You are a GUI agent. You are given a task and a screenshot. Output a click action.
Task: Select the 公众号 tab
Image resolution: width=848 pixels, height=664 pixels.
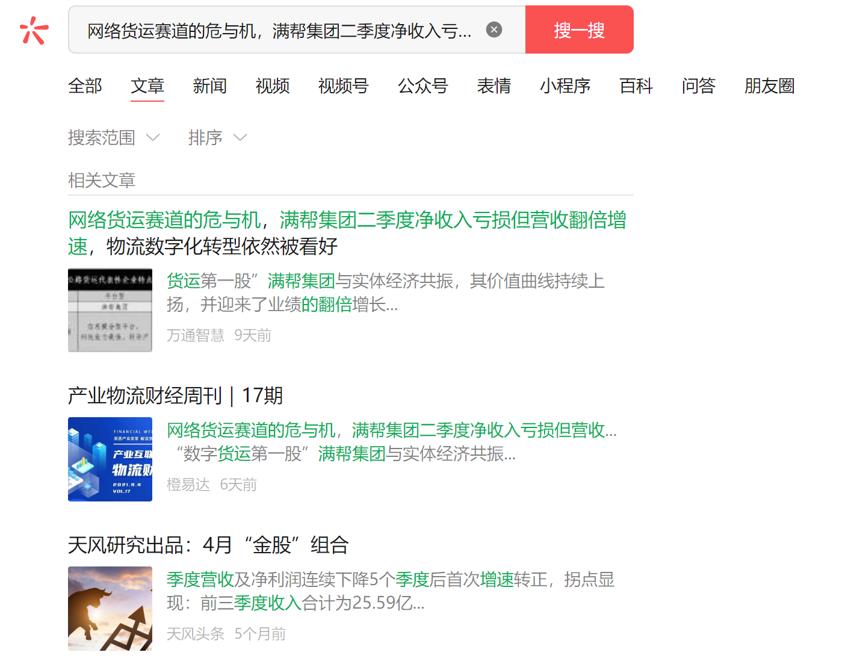pyautogui.click(x=423, y=86)
